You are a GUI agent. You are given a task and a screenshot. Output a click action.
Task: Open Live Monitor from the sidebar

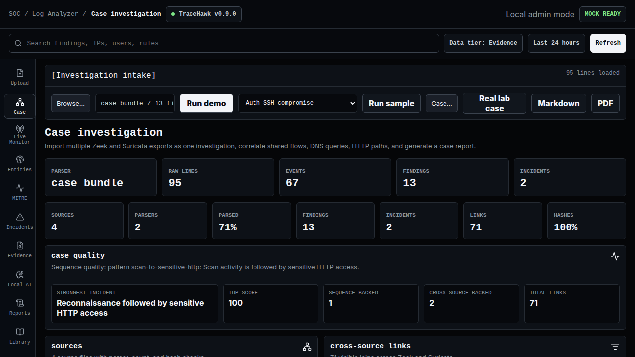pos(20,135)
